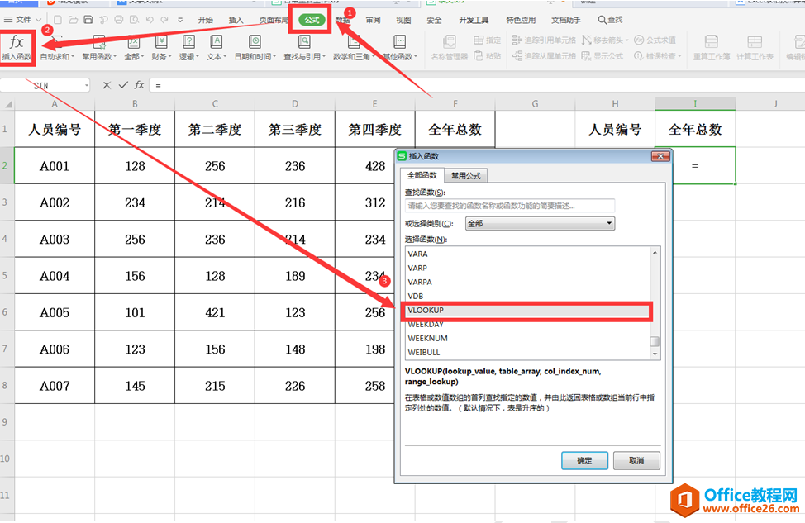Click Remove Arrows (移去箭头)
The height and width of the screenshot is (523, 805).
(604, 40)
